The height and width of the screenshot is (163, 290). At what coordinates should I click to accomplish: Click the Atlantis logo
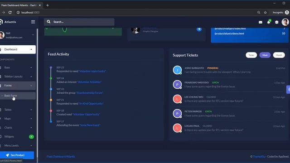coord(8,22)
